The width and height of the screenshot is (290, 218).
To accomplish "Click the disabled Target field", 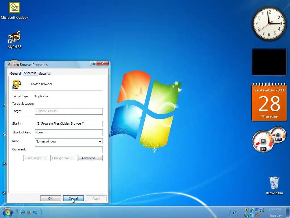I will click(x=69, y=111).
